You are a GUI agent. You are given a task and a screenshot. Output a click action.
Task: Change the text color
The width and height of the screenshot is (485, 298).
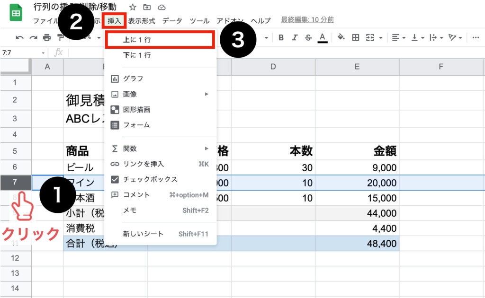(x=322, y=38)
